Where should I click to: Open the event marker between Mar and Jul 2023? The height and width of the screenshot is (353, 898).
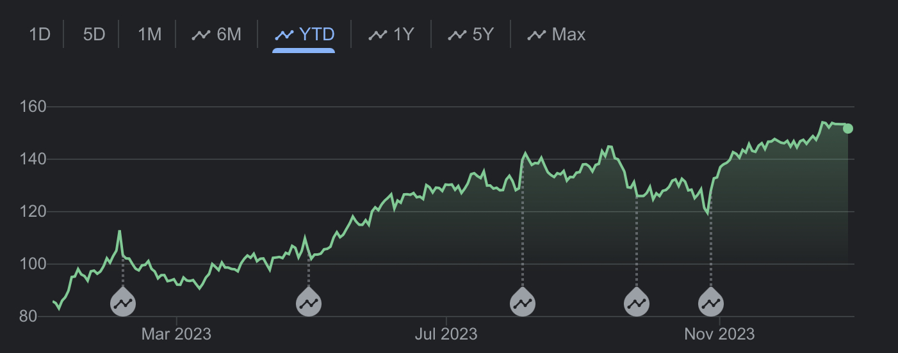tap(309, 302)
